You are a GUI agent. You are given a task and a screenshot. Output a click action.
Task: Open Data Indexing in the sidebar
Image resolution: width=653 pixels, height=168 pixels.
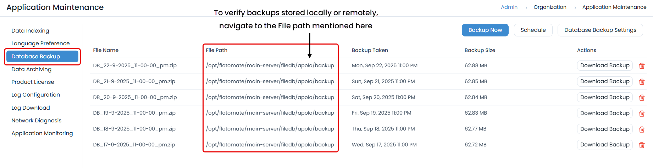pos(30,31)
